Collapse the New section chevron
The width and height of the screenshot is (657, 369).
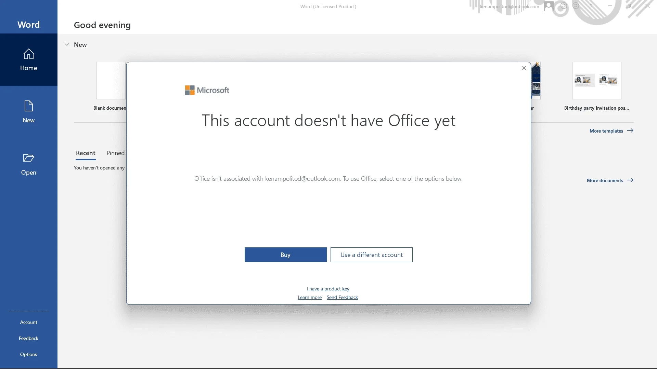67,45
